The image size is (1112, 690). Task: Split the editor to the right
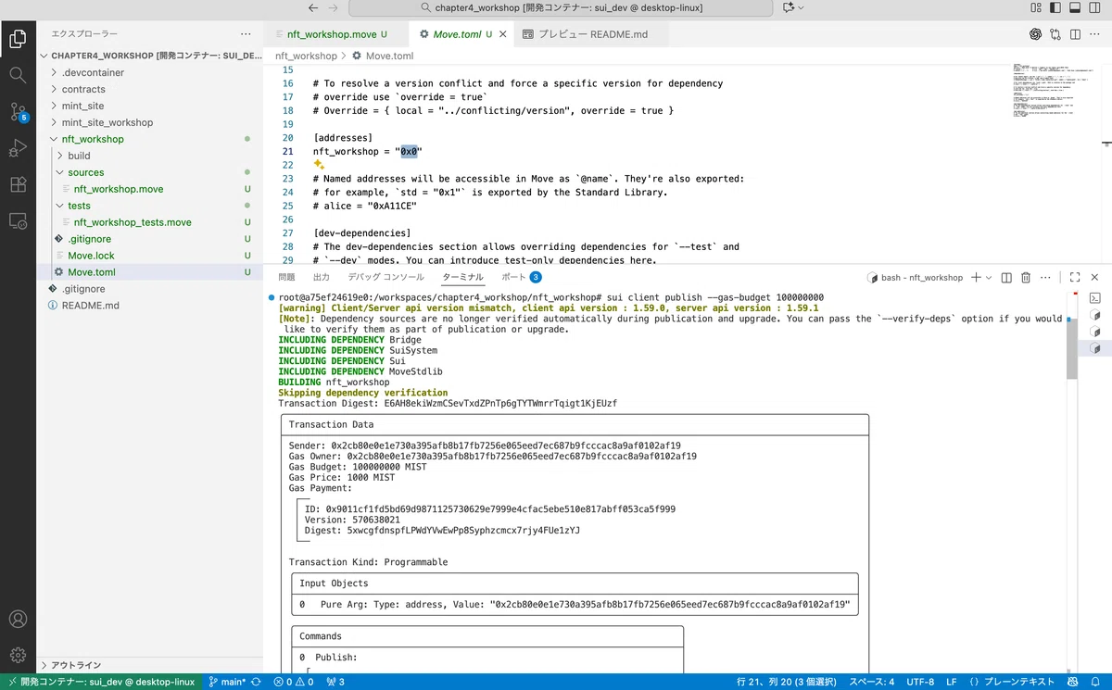[1077, 34]
